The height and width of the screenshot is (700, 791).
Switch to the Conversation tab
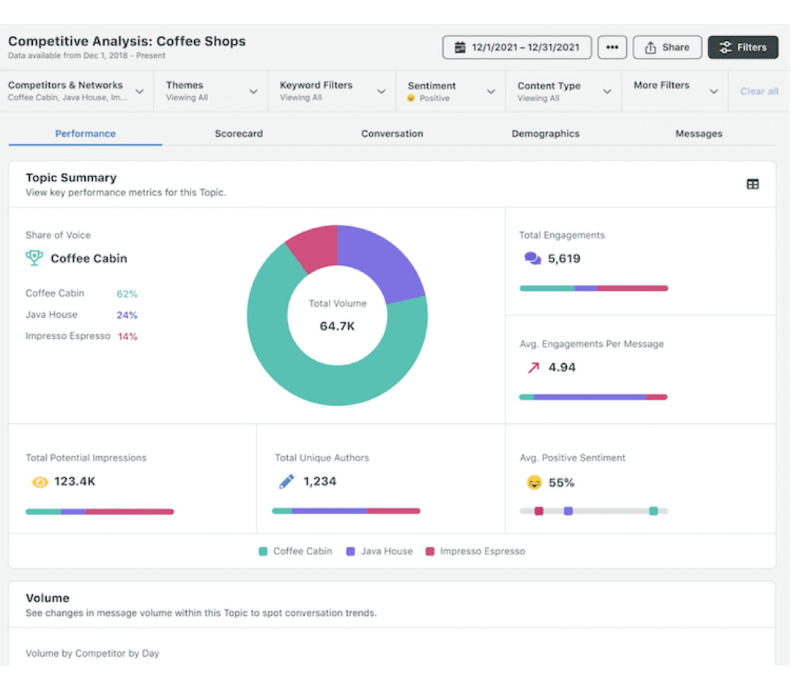pyautogui.click(x=392, y=134)
